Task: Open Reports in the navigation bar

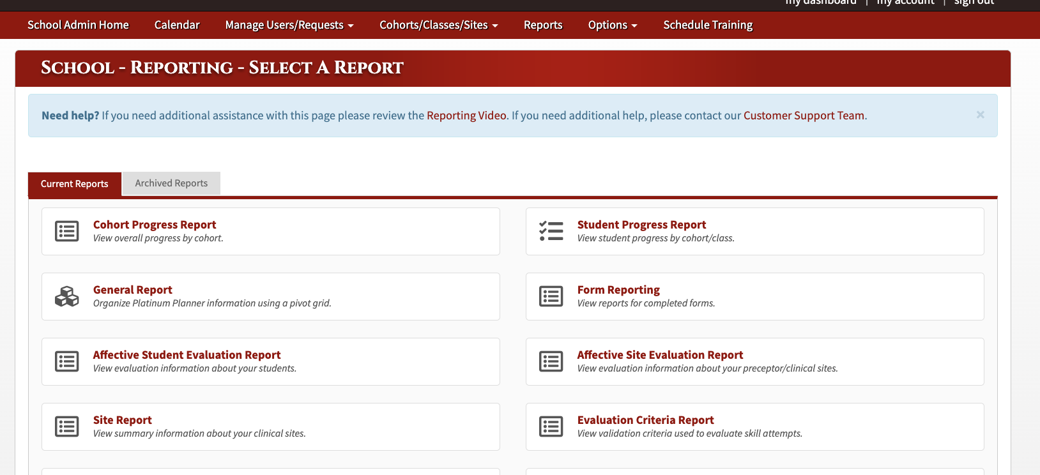Action: pos(543,25)
